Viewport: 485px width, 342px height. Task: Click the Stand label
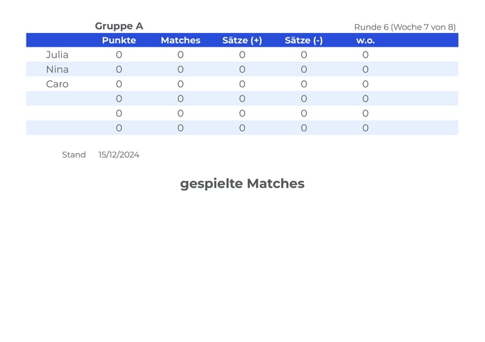pos(74,155)
